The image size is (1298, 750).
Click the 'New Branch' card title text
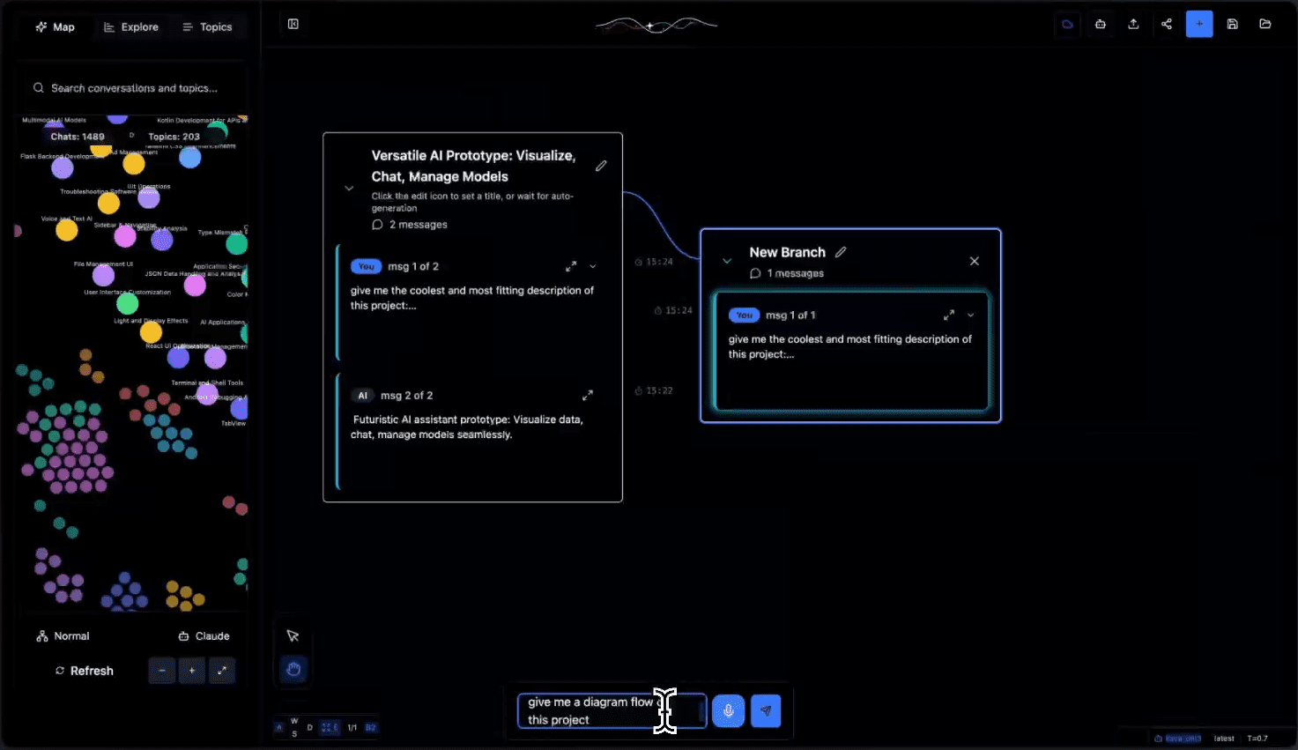point(788,252)
